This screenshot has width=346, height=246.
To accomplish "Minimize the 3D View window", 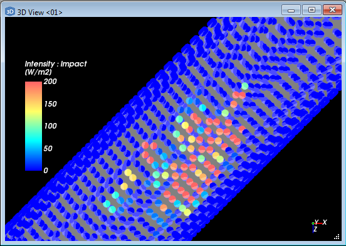I will coord(291,10).
